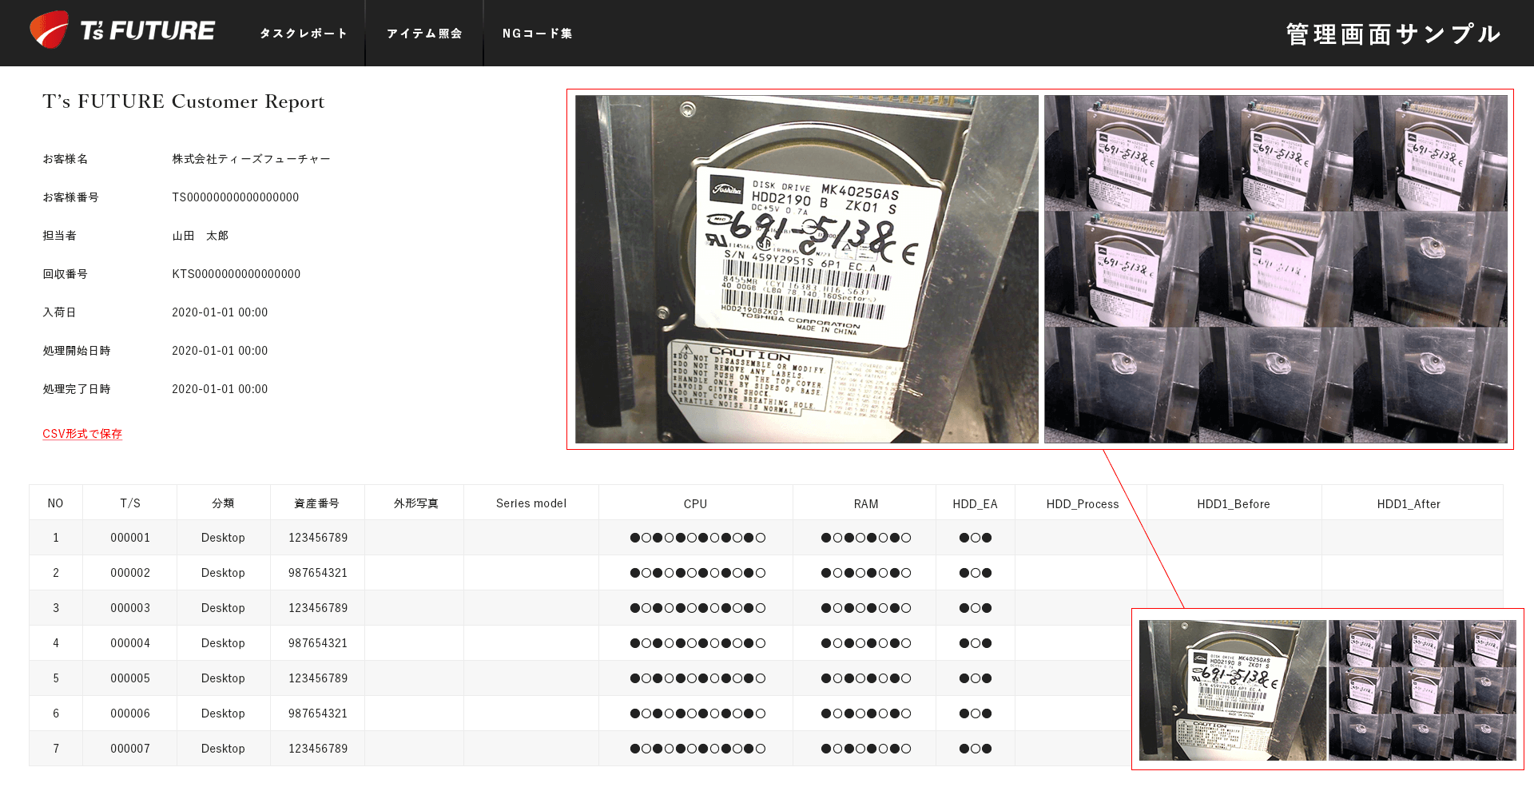The width and height of the screenshot is (1534, 799).
Task: Open the アイテム照会 menu item
Action: (424, 34)
